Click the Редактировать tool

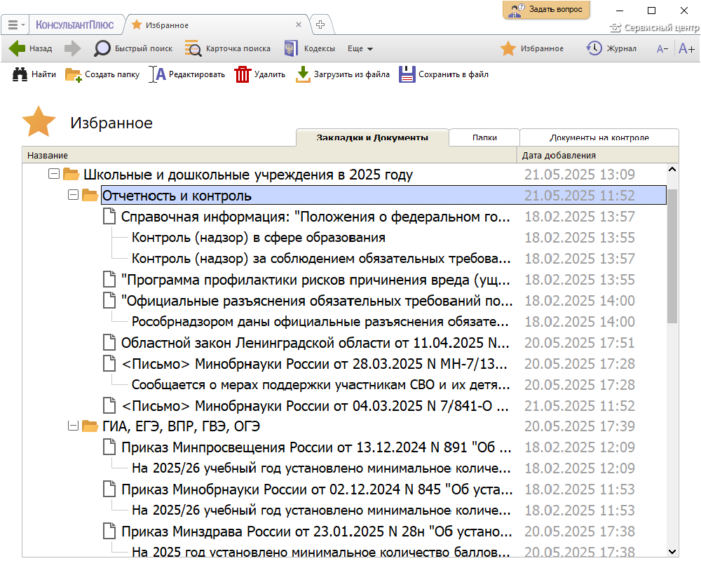187,74
